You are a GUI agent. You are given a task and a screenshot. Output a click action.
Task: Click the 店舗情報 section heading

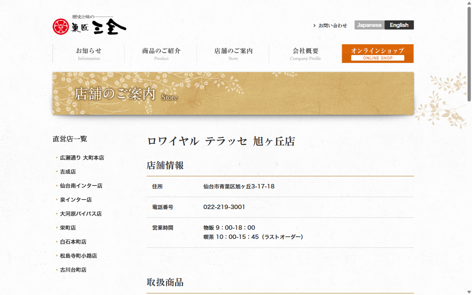(x=165, y=165)
